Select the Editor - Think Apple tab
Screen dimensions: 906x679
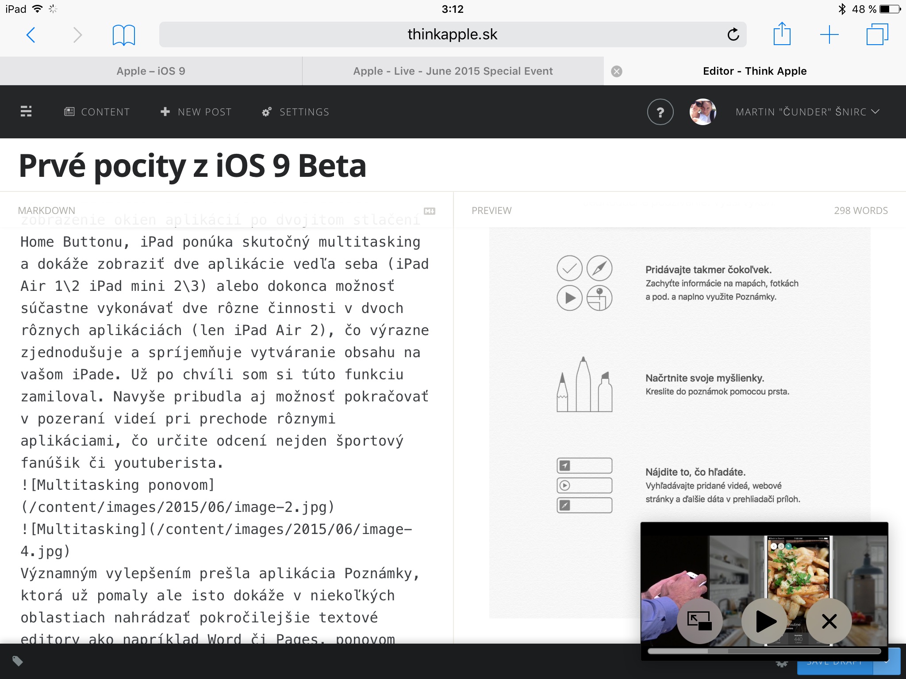[x=755, y=71]
